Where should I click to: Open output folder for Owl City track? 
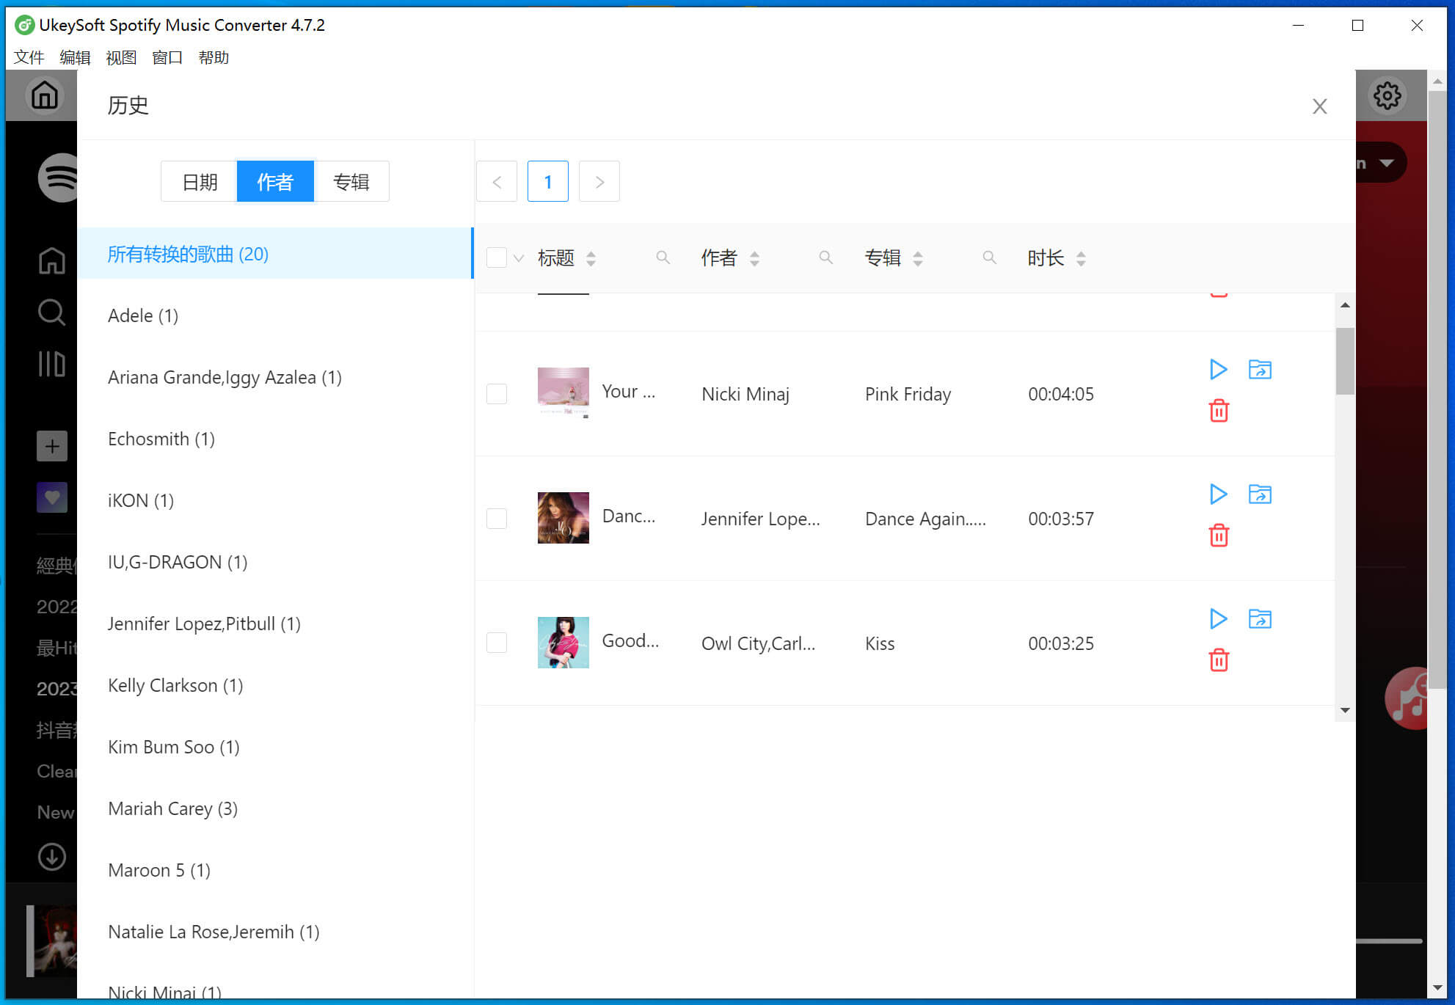(1260, 618)
